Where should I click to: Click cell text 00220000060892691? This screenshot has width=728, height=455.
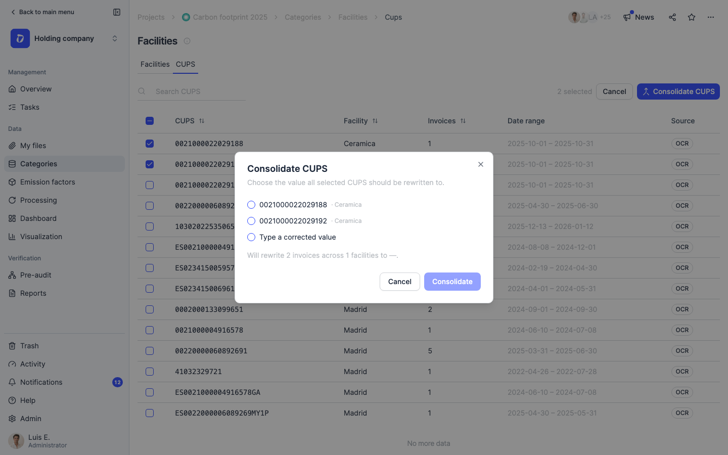211,351
